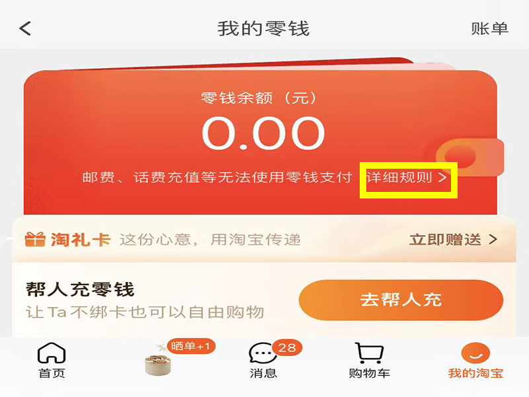This screenshot has height=397, width=529.
Task: Open 详细规则 detailed rules link
Action: click(399, 177)
